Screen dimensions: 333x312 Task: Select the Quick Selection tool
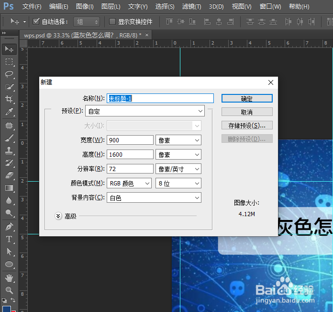tap(9, 87)
